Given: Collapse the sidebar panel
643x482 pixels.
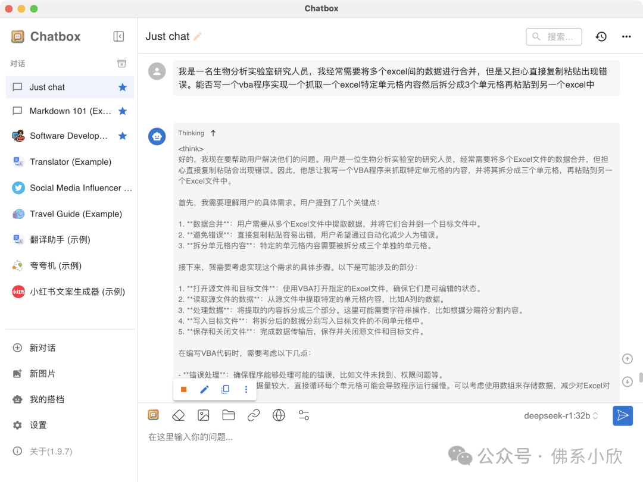Looking at the screenshot, I should (x=118, y=36).
